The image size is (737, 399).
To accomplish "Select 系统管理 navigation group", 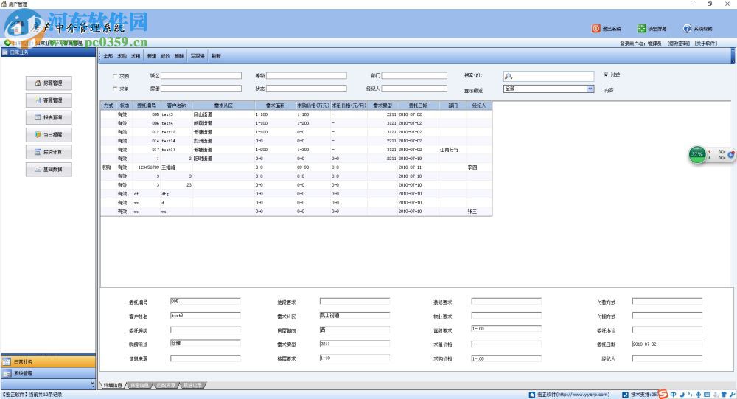I will coord(49,374).
